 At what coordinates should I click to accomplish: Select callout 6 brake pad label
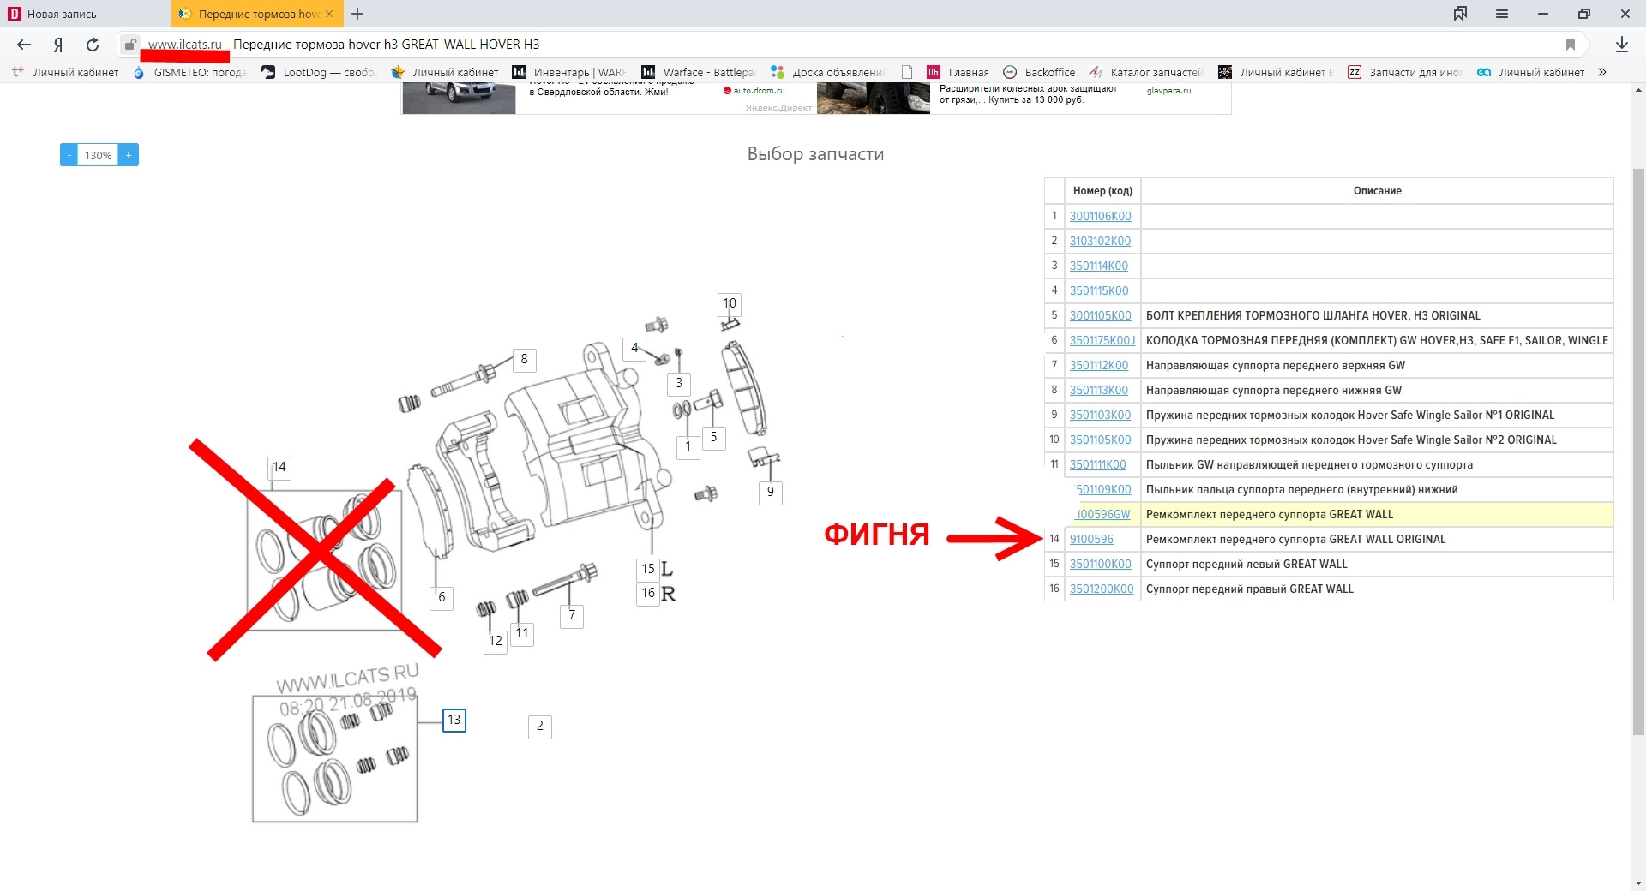pyautogui.click(x=442, y=597)
